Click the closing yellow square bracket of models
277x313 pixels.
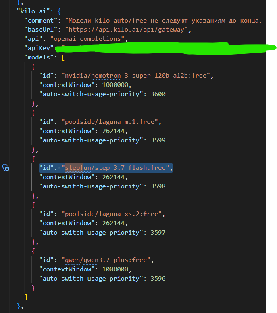tap(26, 297)
